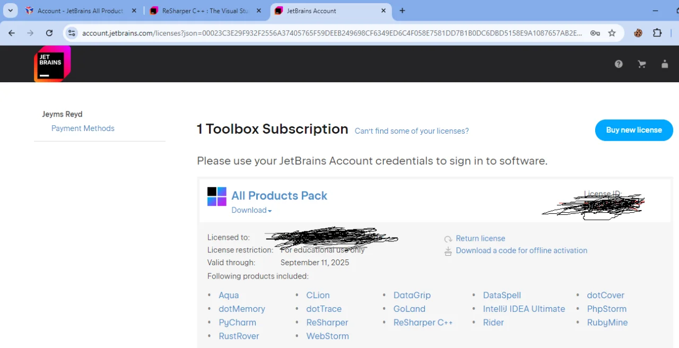Open the Payment Methods link

click(83, 128)
